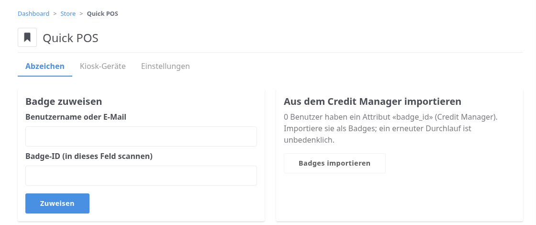536x225 pixels.
Task: Open the Einstellungen tab
Action: (166, 66)
